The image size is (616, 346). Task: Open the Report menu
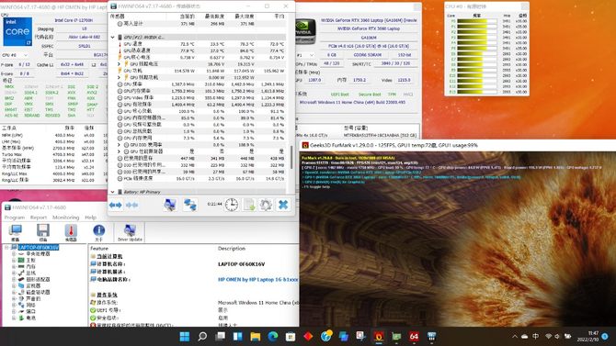click(x=39, y=218)
